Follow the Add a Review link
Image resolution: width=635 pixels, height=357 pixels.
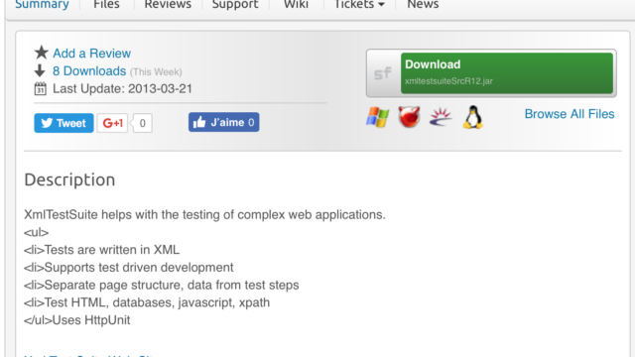coord(91,54)
